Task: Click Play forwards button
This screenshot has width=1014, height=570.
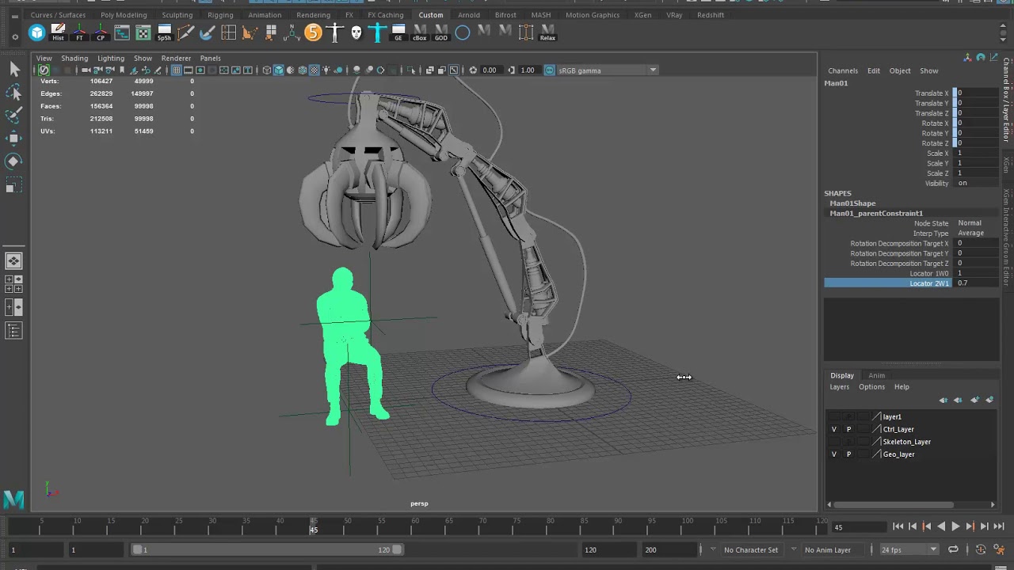Action: click(x=955, y=526)
